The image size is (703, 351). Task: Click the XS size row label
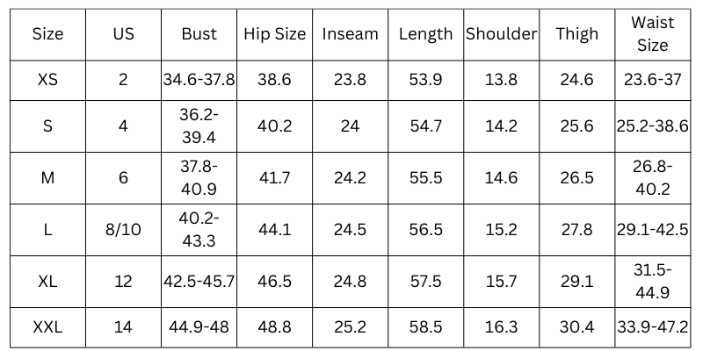coord(47,80)
